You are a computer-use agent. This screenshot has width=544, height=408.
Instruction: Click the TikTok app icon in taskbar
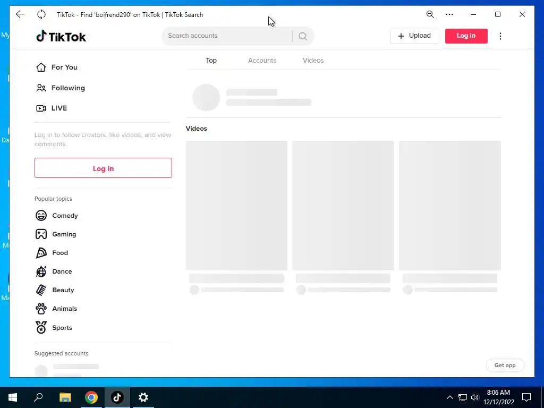[117, 397]
